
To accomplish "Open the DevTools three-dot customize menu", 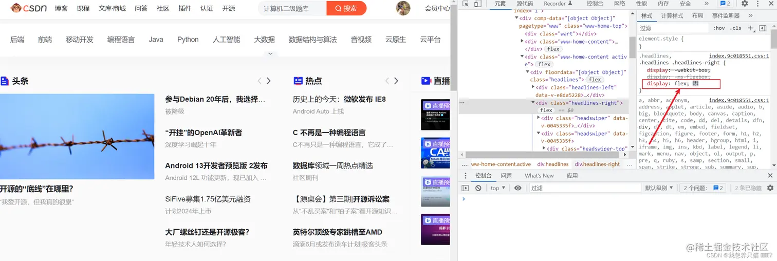I will click(758, 4).
